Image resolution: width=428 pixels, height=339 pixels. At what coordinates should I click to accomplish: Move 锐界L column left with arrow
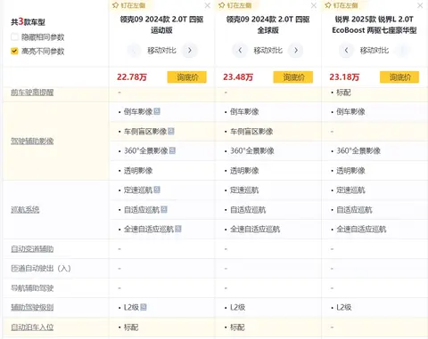click(x=346, y=50)
